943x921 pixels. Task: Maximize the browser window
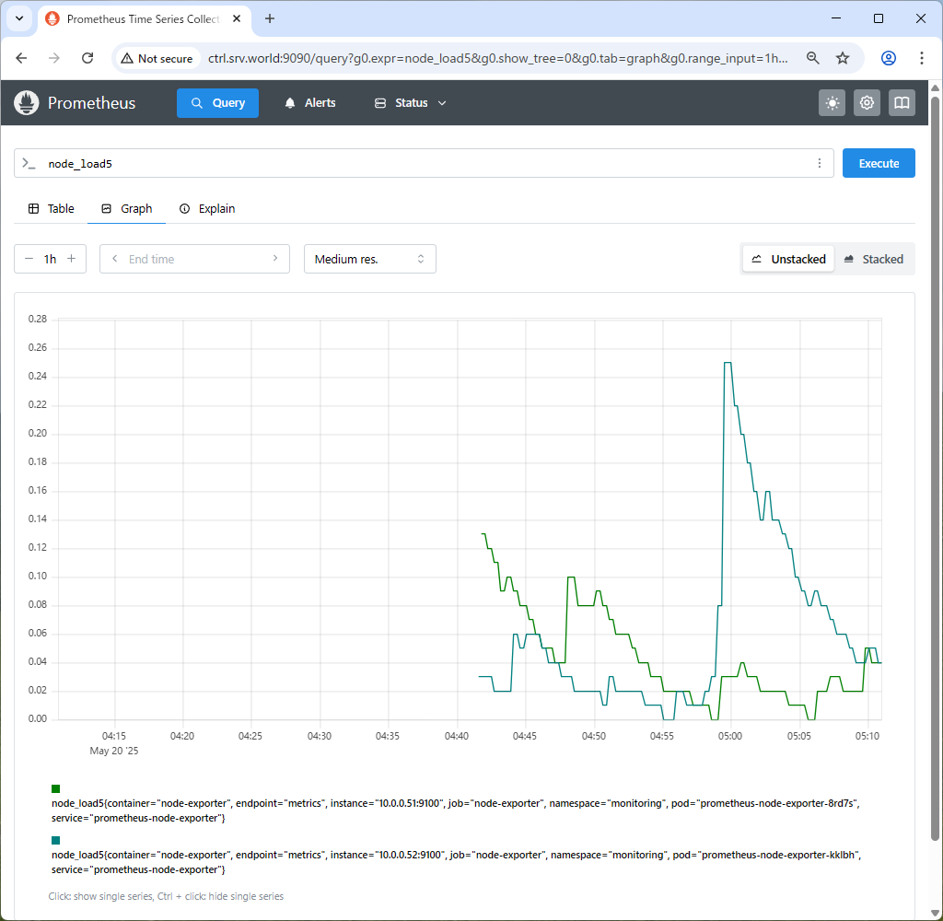[x=878, y=18]
